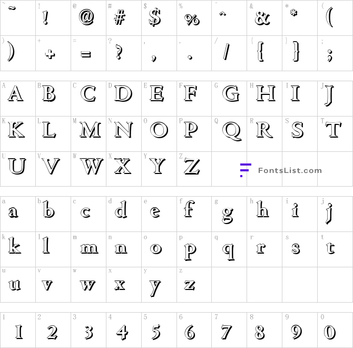This screenshot has height=348, width=353.
Task: Click the left curly brace { glyph
Action: pos(260,51)
